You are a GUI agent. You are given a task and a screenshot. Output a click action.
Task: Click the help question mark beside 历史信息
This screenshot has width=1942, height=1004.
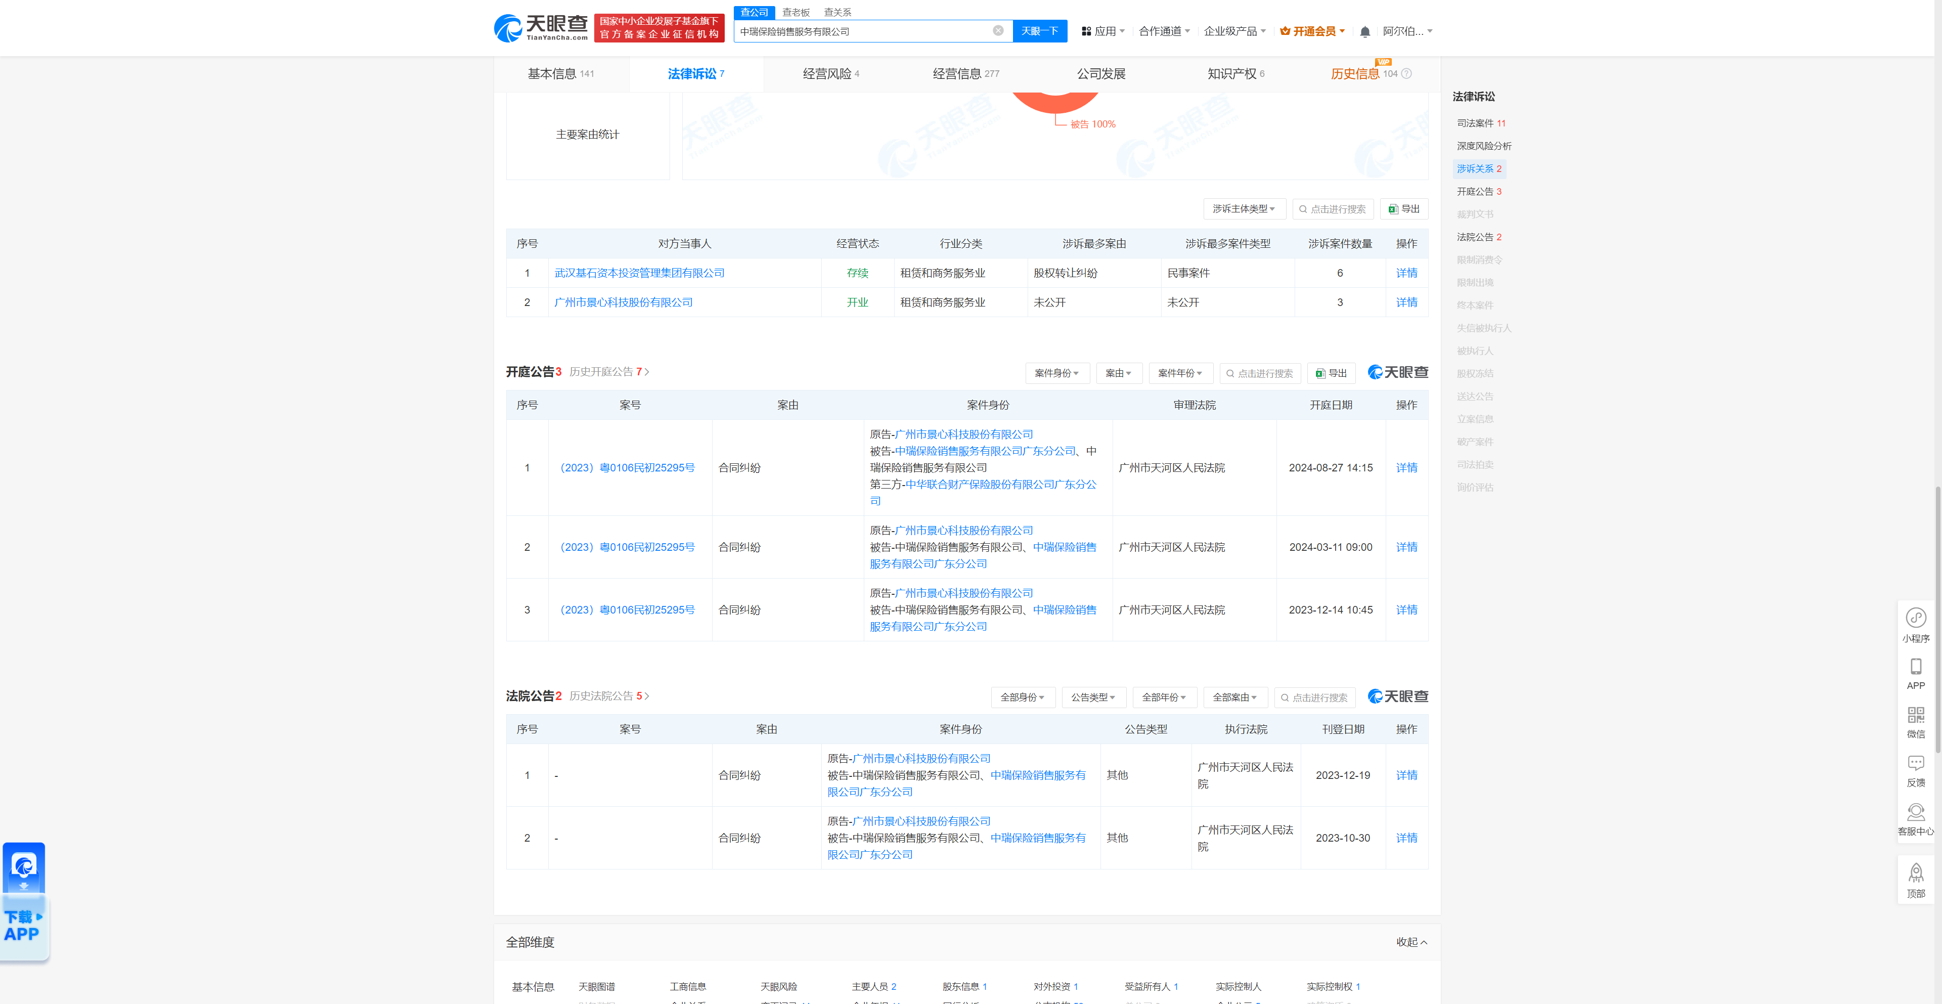pyautogui.click(x=1406, y=74)
